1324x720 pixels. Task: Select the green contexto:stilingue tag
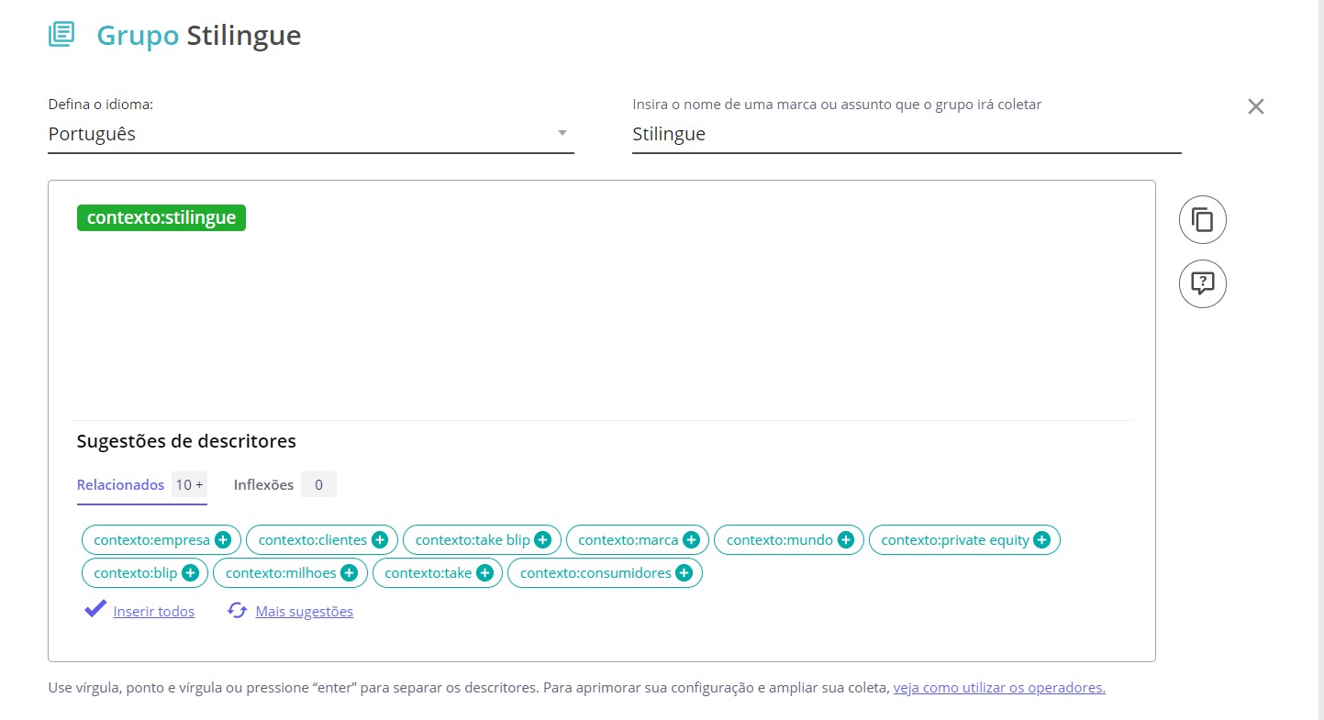click(161, 218)
